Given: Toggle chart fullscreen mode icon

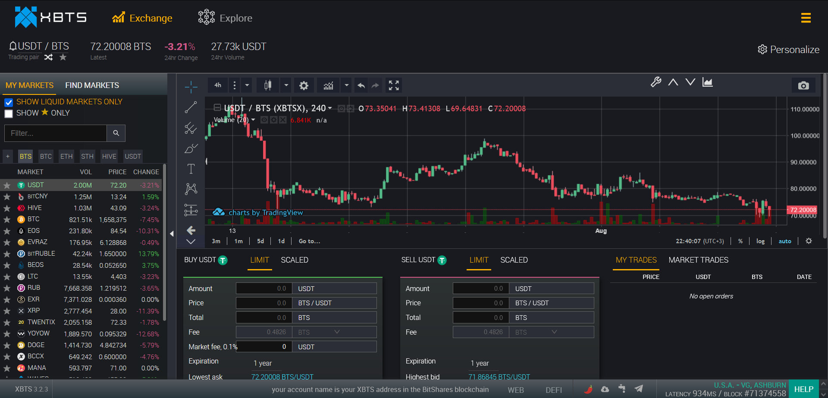Looking at the screenshot, I should [393, 85].
